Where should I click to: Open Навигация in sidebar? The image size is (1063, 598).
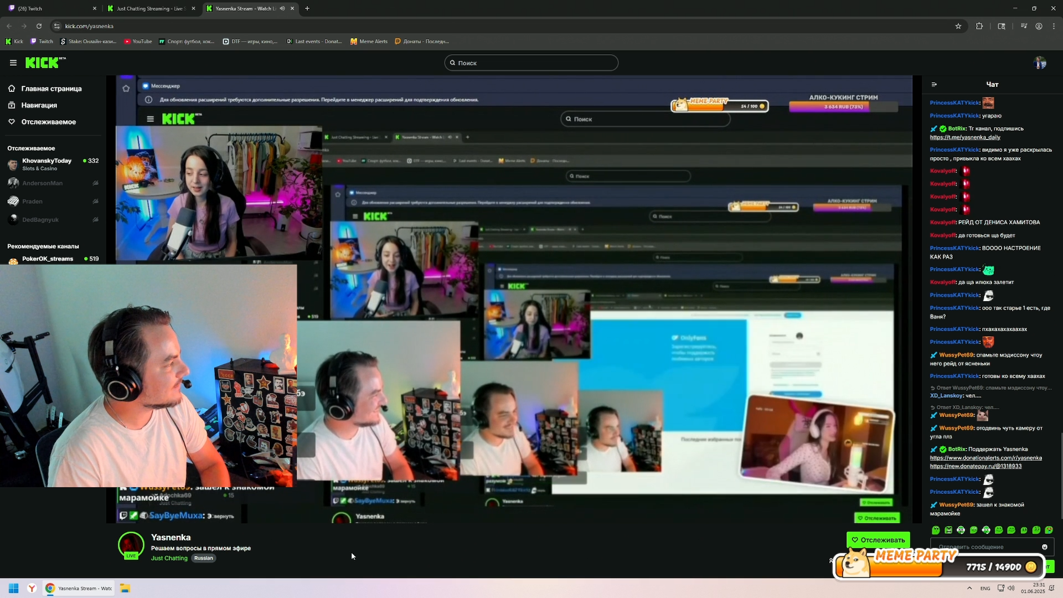coord(33,105)
